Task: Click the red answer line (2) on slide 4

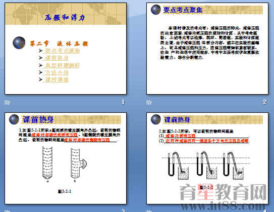Action: click(207, 141)
